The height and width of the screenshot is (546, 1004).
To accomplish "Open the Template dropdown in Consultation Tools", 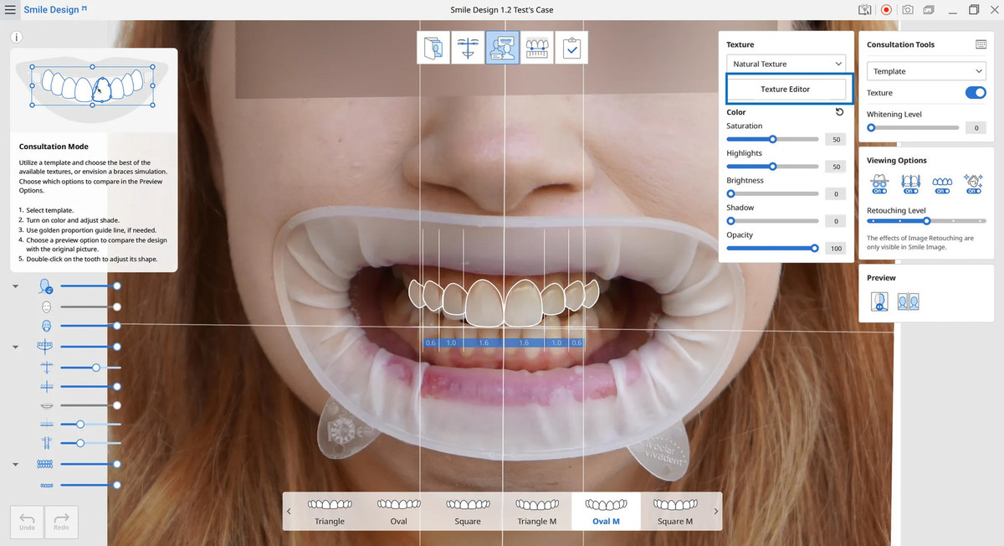I will click(926, 71).
